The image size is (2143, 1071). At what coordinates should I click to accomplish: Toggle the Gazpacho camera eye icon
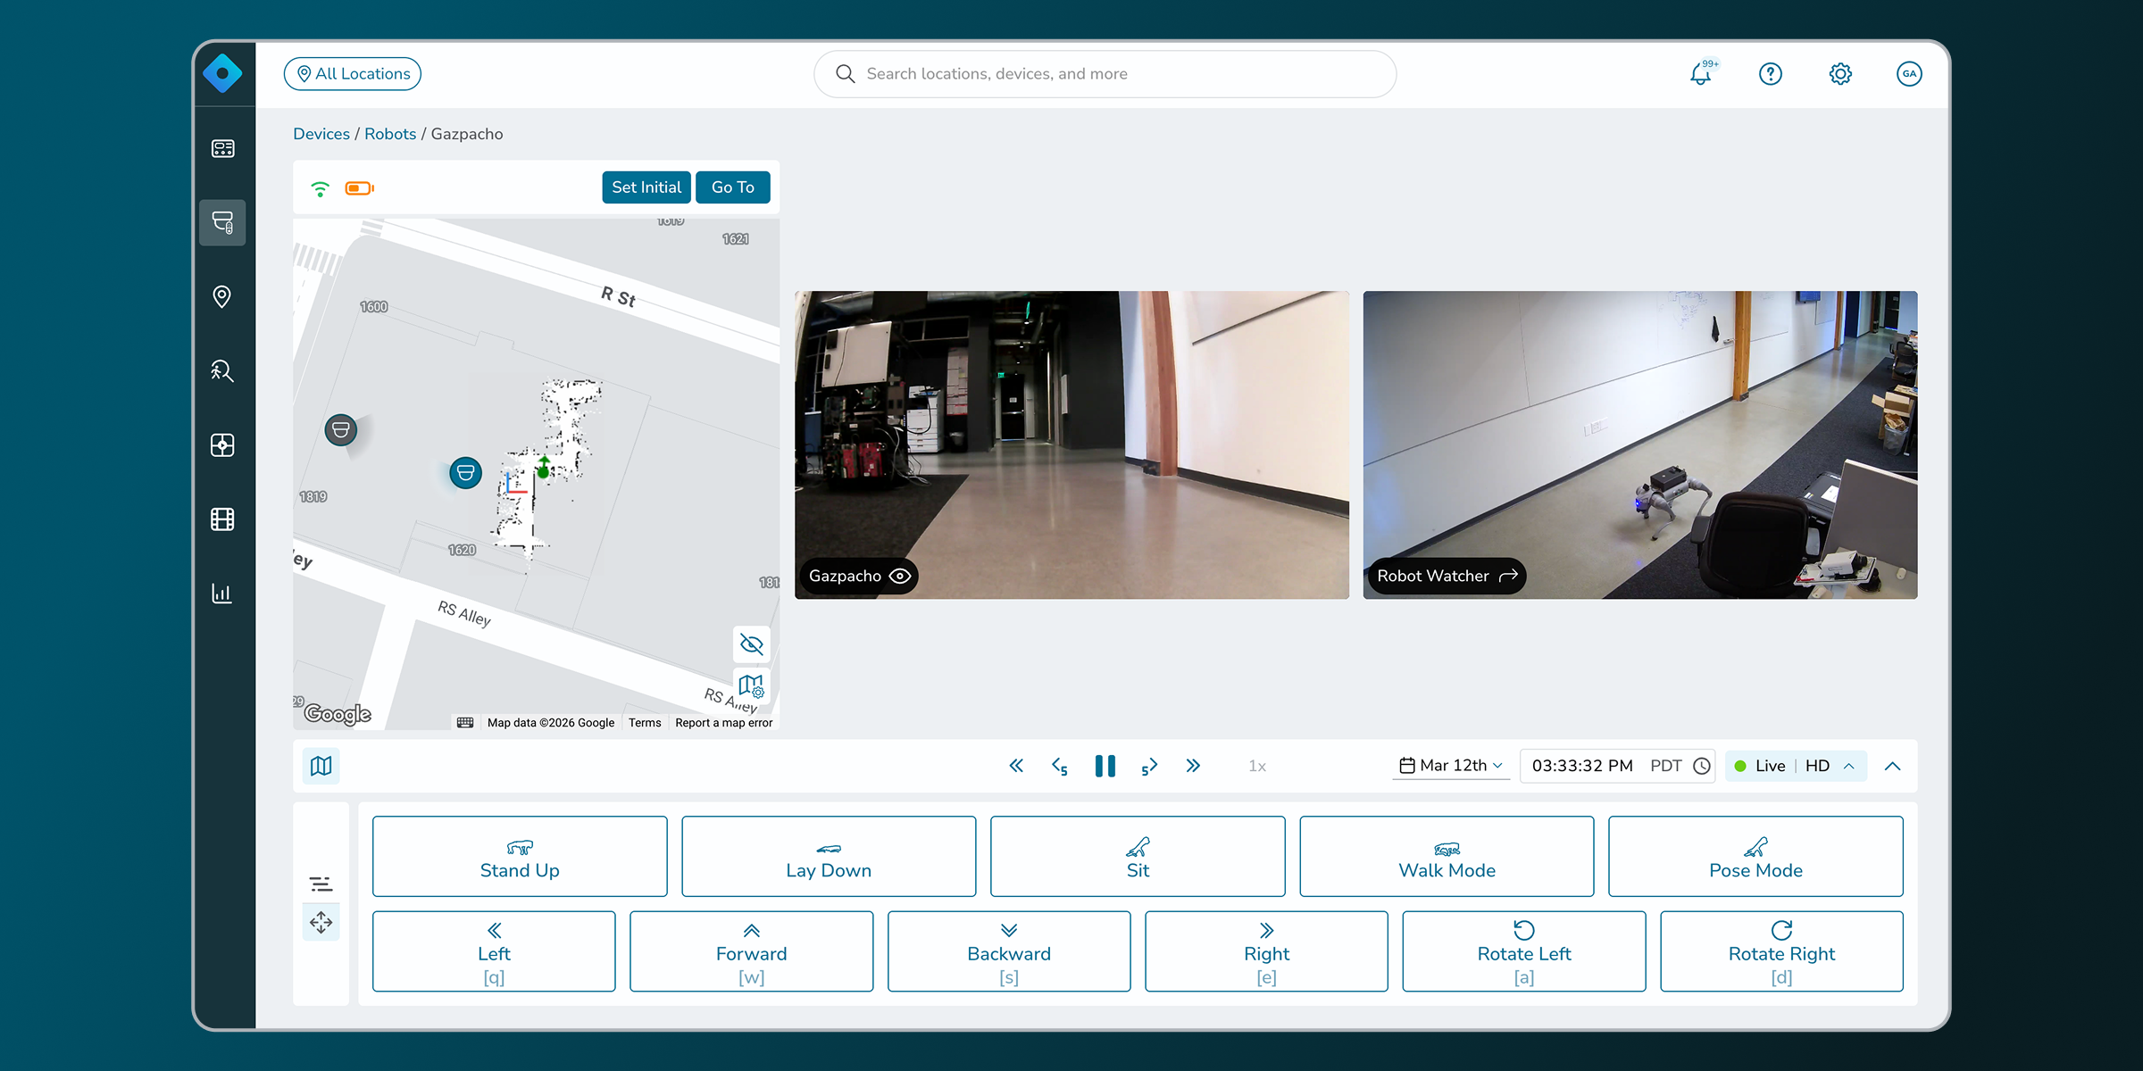coord(898,576)
